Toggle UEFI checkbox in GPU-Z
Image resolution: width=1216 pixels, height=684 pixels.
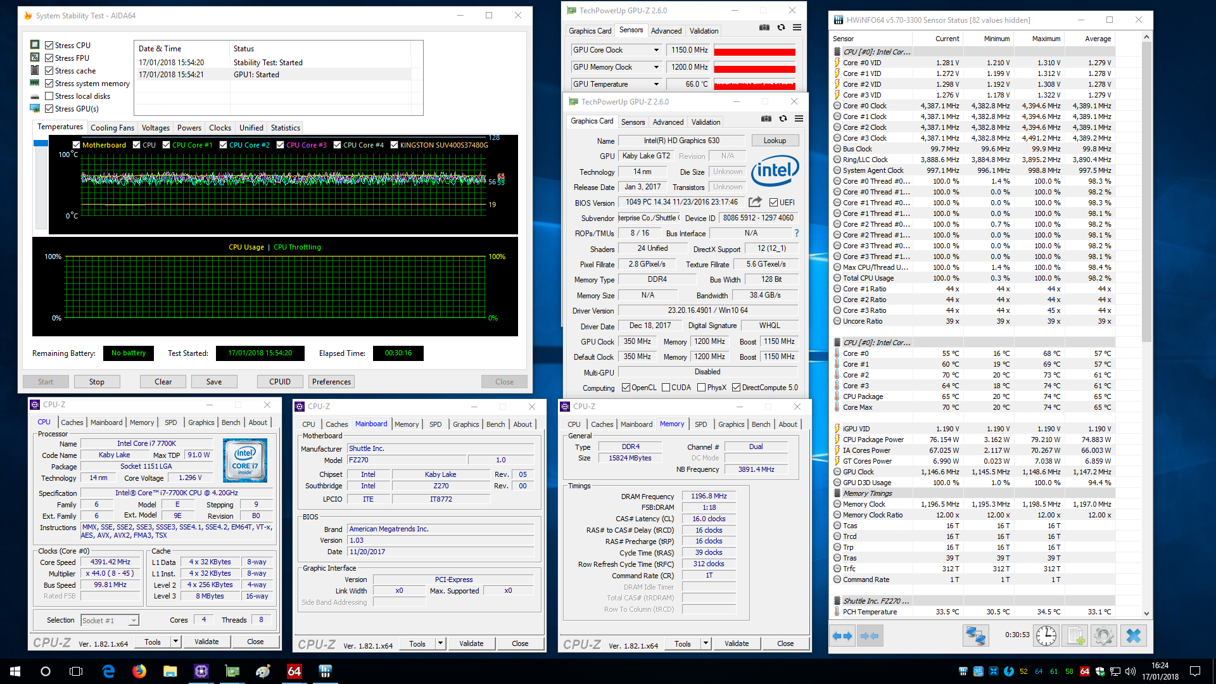(x=773, y=202)
